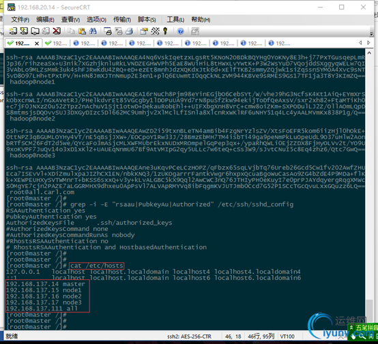Click the 46行, 95列 status entry
Viewport: 378px width, 344px height.
click(261, 337)
